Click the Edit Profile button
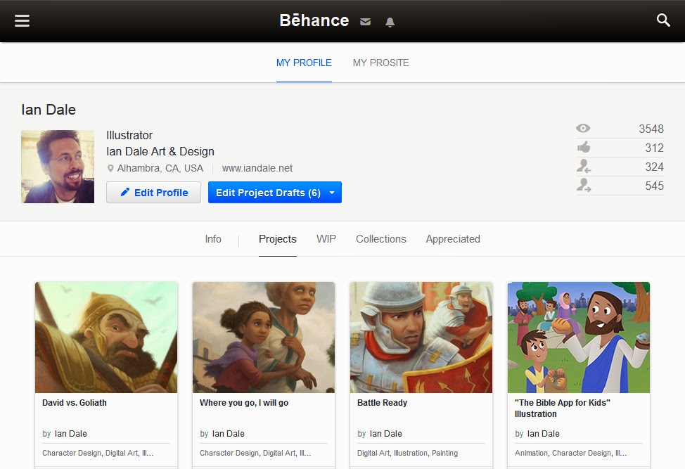685x469 pixels. coord(153,193)
